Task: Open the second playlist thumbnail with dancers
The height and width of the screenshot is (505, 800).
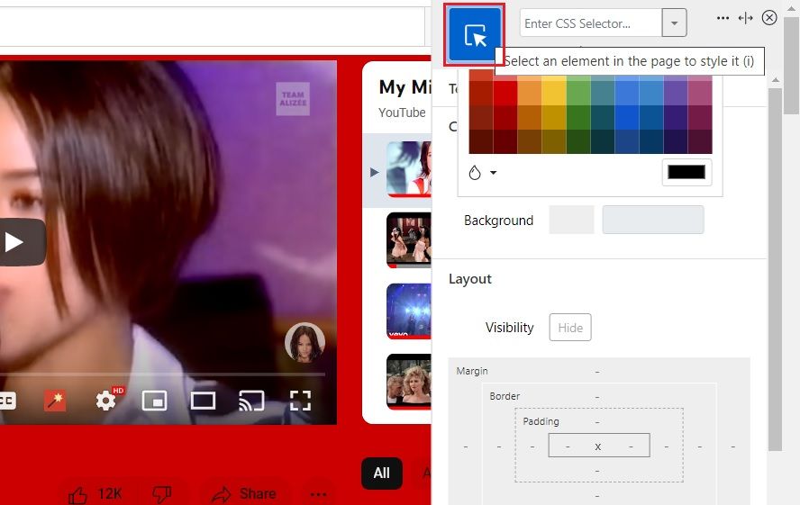Action: pos(409,240)
